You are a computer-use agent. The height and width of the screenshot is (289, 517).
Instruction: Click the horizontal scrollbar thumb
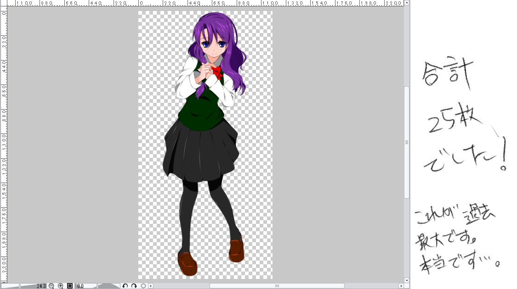click(x=277, y=286)
